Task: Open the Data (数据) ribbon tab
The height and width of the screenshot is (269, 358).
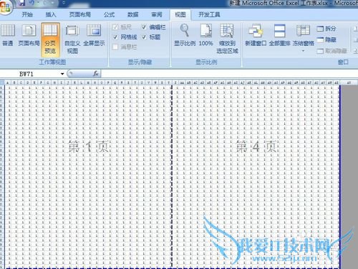Action: (133, 15)
